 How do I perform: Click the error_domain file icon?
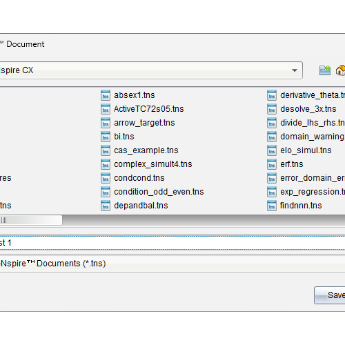tap(272, 178)
